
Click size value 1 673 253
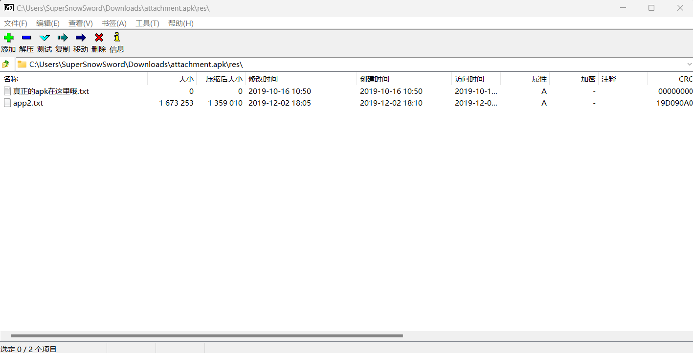coord(176,103)
